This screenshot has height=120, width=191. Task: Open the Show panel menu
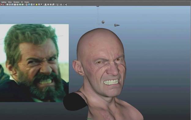point(10,2)
